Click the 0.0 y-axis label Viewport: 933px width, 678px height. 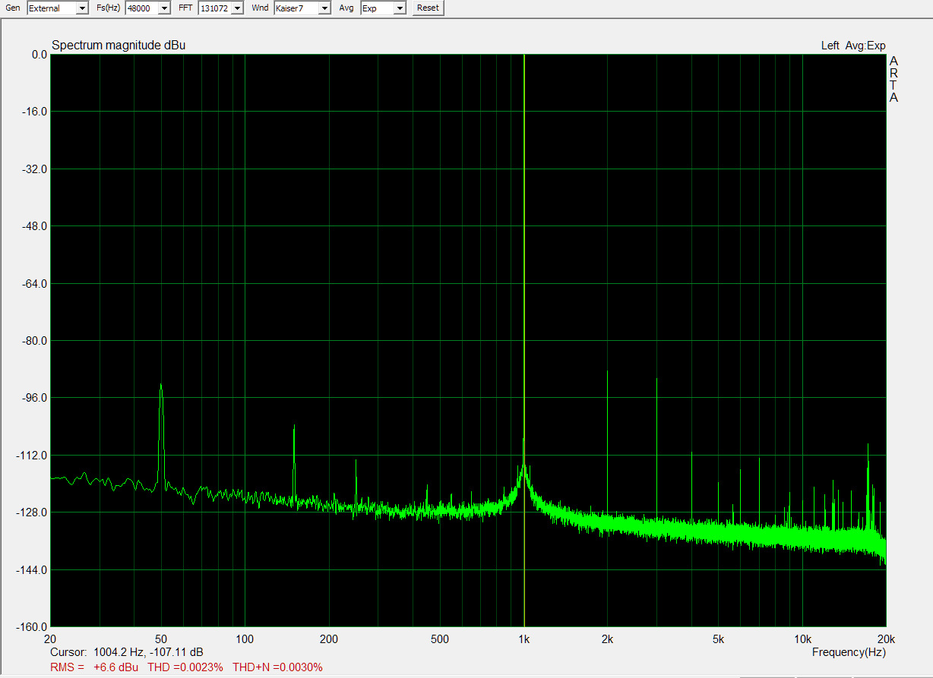pyautogui.click(x=40, y=55)
